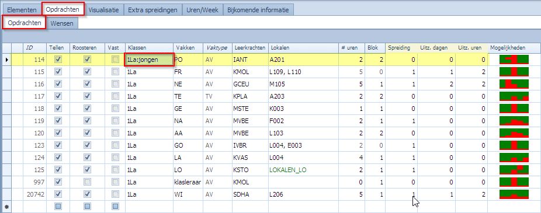Open Mogelijkheden chart for ID 20742
The image size is (541, 213).
click(x=514, y=194)
